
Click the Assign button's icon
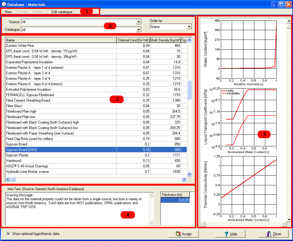tap(178, 234)
